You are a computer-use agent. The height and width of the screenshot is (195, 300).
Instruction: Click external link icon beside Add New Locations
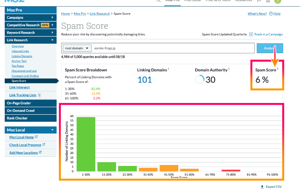click(40, 152)
